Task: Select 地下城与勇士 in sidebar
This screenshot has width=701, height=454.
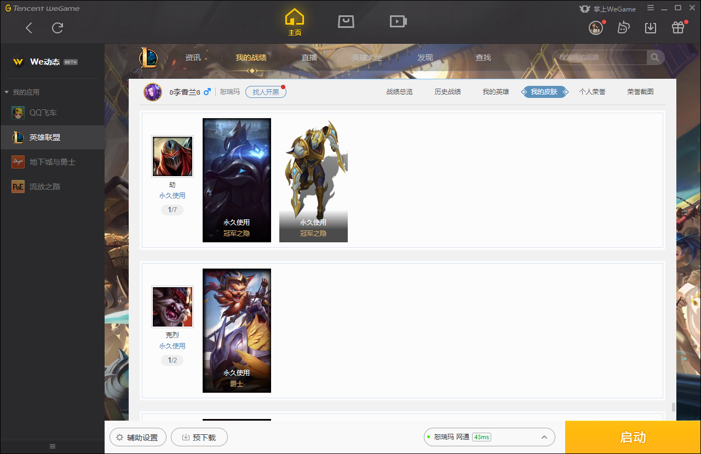Action: (52, 162)
